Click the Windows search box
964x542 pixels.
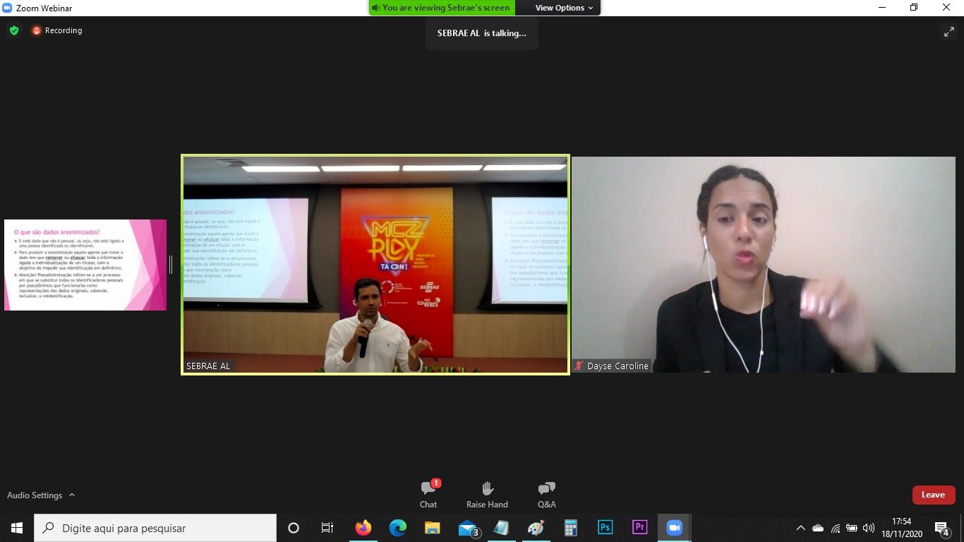coord(155,528)
